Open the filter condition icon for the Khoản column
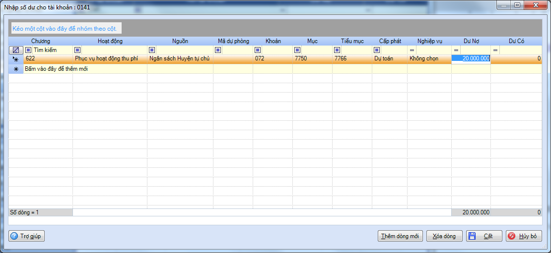551x253 pixels. point(258,50)
